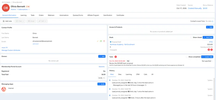The height and width of the screenshot is (100, 216).
Task: Open Northstar Academy - Fall Enrollment deal
Action: (122, 45)
